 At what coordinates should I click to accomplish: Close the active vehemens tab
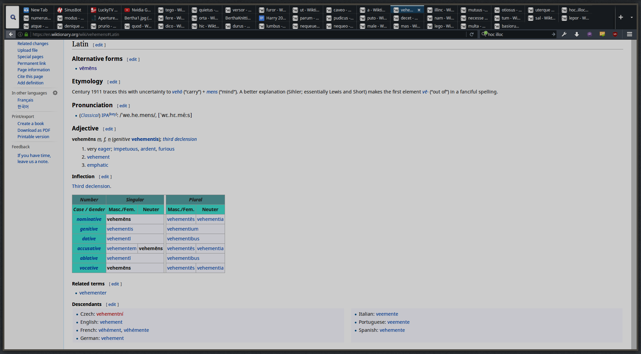coord(419,10)
